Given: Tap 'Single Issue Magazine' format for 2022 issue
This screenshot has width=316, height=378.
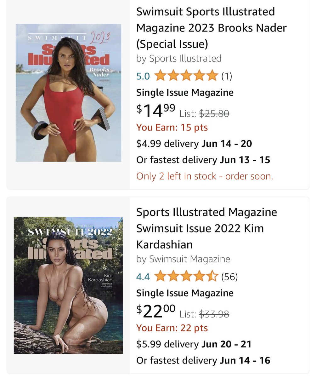Looking at the screenshot, I should [185, 293].
